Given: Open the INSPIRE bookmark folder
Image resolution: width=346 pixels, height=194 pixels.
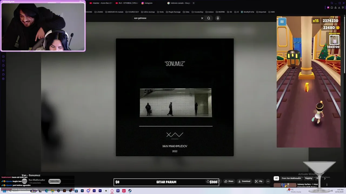Looking at the screenshot, I should click(220, 12).
